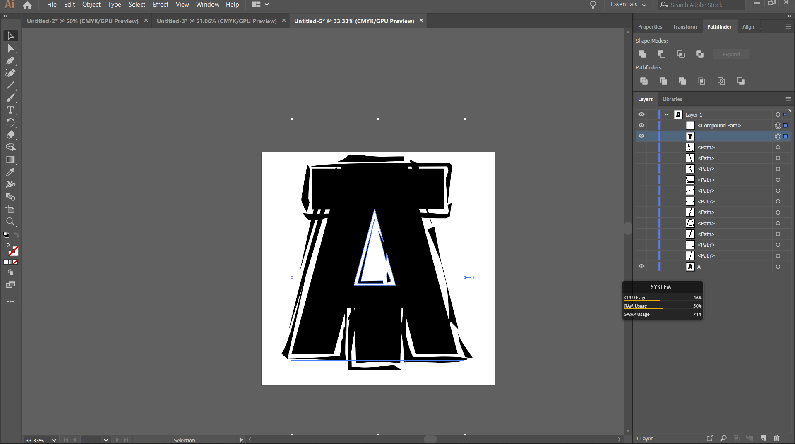Screen dimensions: 795x444
Task: Select the Selection tool arrow
Action: point(11,36)
